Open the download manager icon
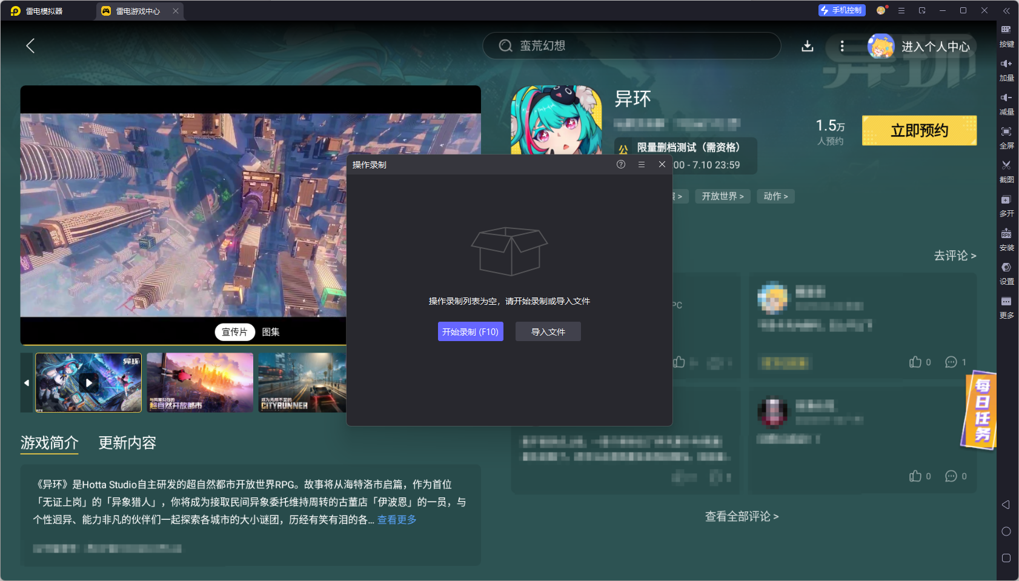The width and height of the screenshot is (1019, 581). point(808,46)
